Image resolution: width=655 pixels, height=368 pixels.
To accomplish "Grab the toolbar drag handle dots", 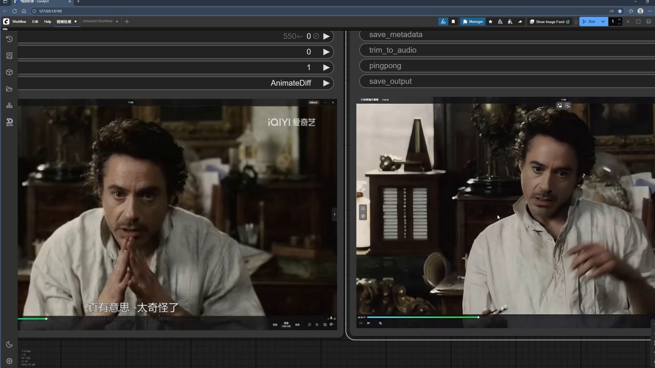I will click(576, 22).
